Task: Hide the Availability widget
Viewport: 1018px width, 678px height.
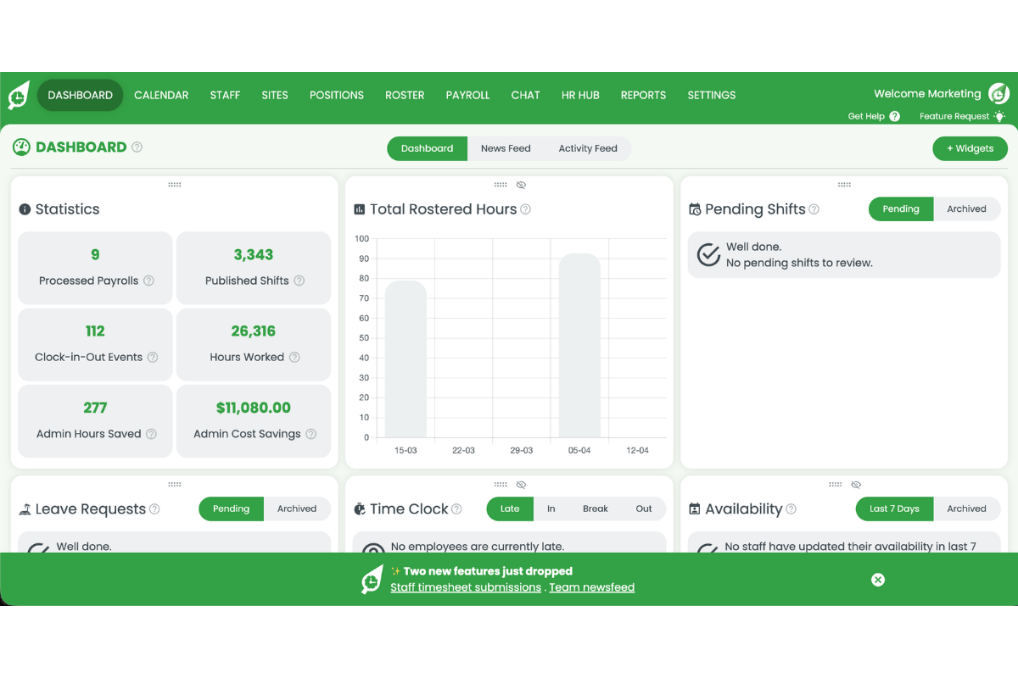Action: pyautogui.click(x=856, y=484)
